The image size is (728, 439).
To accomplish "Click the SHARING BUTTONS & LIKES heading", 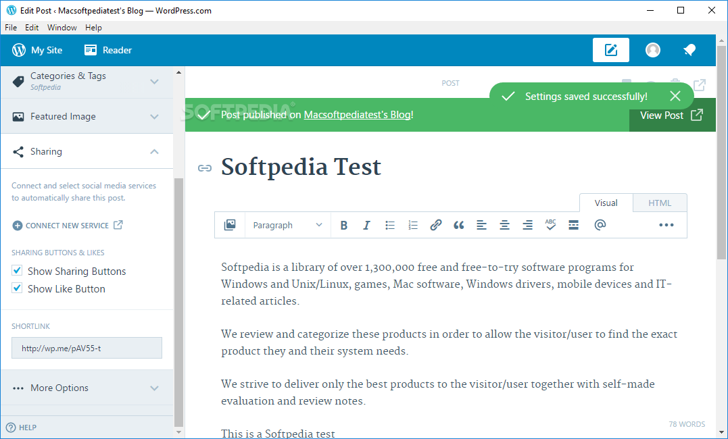I will click(x=58, y=253).
